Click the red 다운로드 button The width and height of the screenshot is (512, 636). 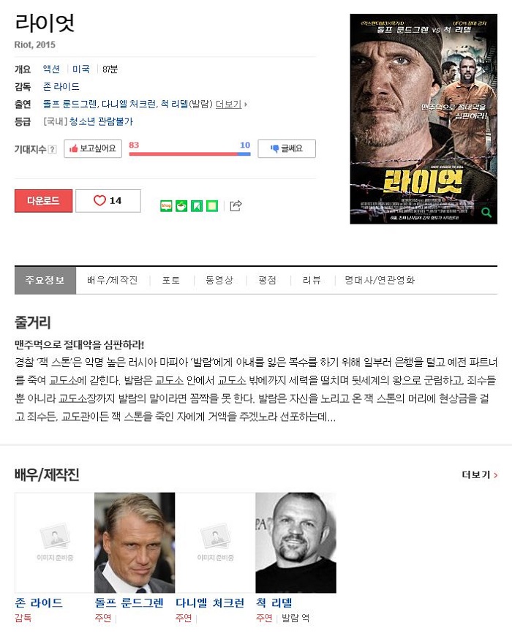coord(43,201)
